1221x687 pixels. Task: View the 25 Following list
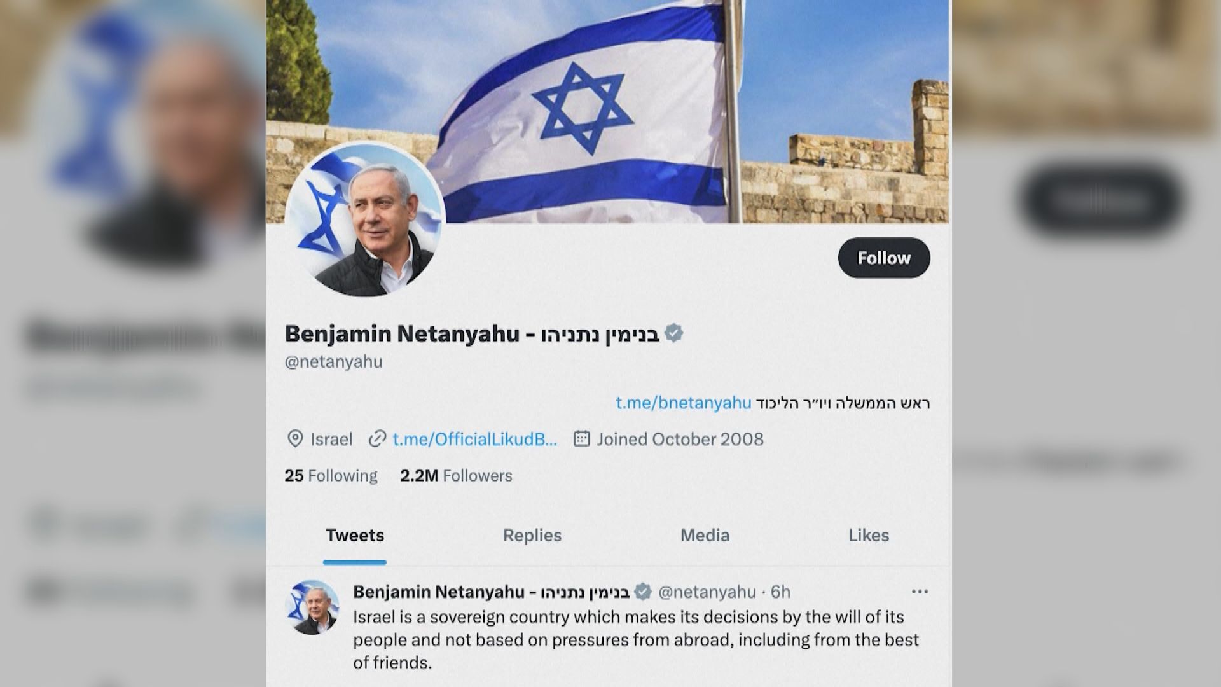(x=331, y=476)
